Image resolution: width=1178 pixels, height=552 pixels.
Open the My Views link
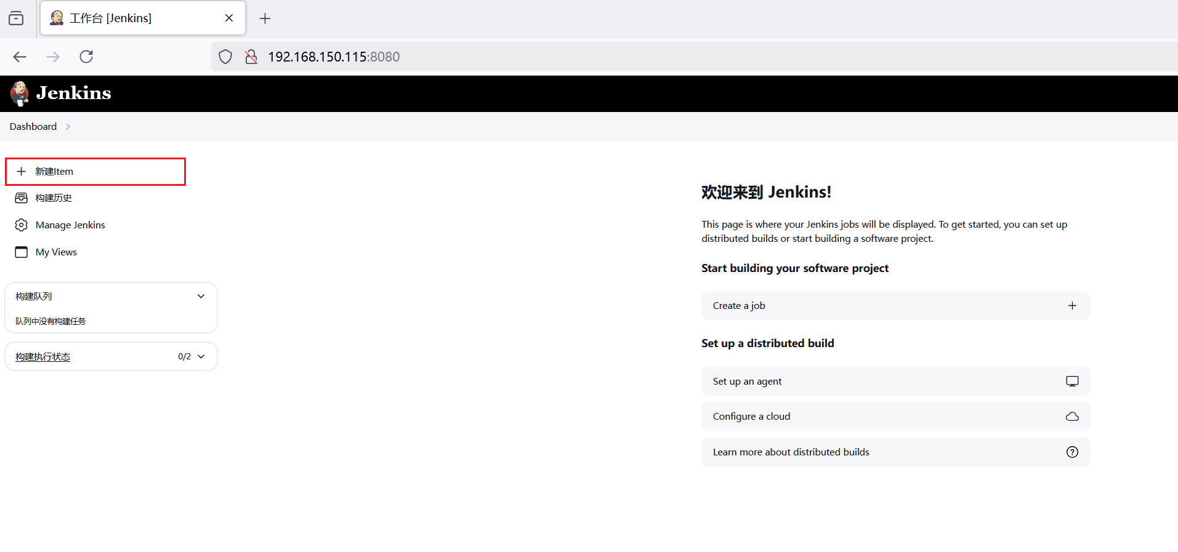coord(56,252)
